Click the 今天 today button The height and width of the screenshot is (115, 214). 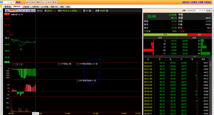point(209,10)
